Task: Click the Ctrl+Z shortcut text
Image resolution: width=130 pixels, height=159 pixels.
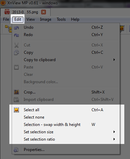Action: 97,27
